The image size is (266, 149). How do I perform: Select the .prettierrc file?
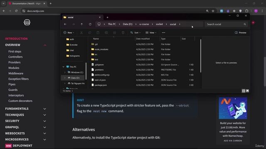point(99,70)
